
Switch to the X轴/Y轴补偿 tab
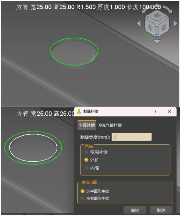click(110, 125)
